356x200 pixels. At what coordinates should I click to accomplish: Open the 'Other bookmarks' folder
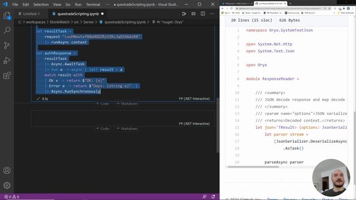click(346, 13)
